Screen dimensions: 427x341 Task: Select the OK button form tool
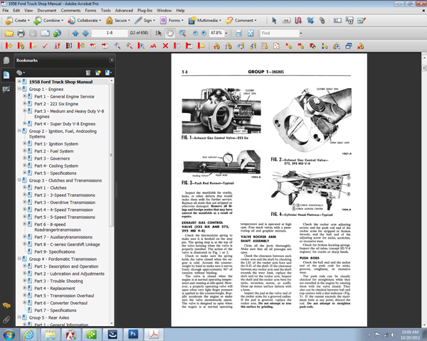click(286, 21)
